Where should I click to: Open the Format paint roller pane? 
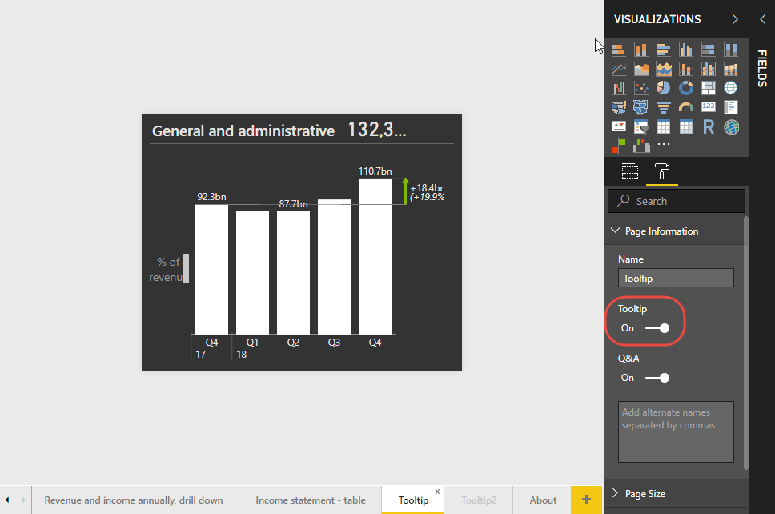662,171
